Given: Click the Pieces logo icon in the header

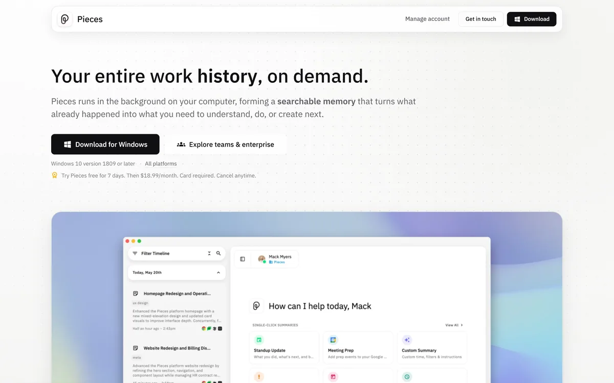Looking at the screenshot, I should [x=64, y=19].
